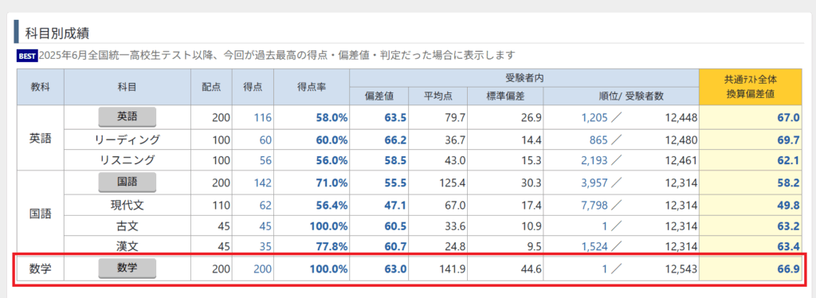Select 国語 score rate 71.0%

(331, 183)
